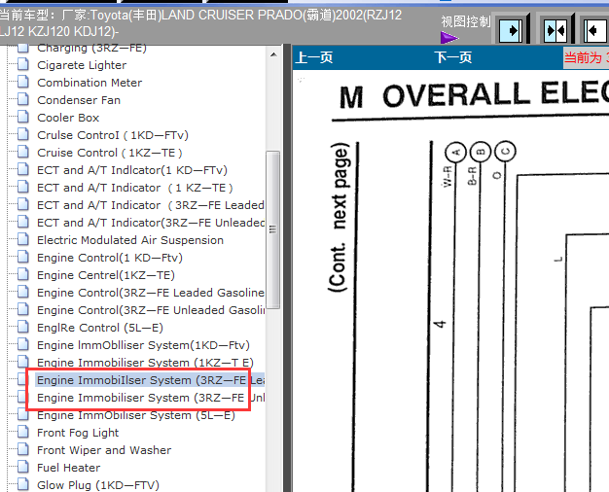Click document icon beside Front Fog Light
Screen dimensions: 609x492
tap(23, 431)
